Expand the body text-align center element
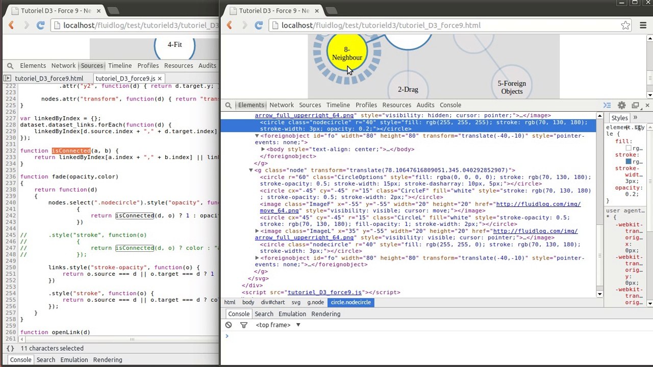653x367 pixels. click(263, 149)
